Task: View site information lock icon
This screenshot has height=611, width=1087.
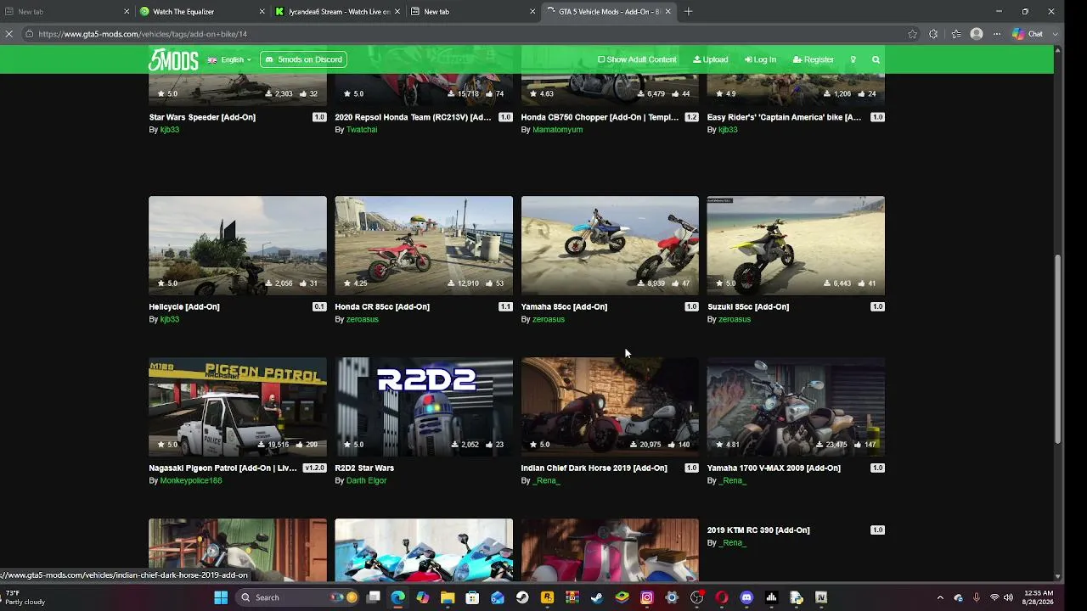Action: [x=29, y=34]
